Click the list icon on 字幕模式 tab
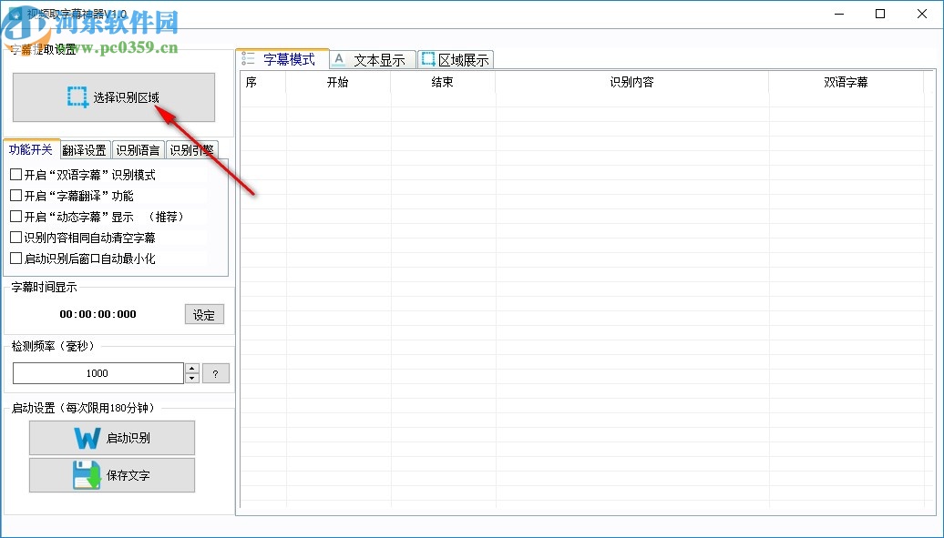The width and height of the screenshot is (944, 538). [x=248, y=58]
